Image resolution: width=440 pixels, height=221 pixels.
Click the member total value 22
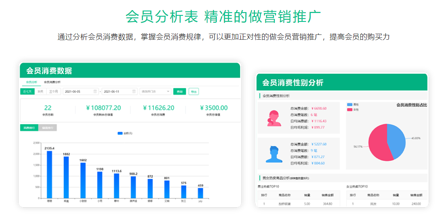point(48,108)
